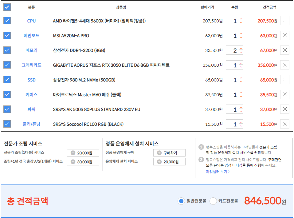The height and width of the screenshot is (218, 294).
Task: Add 전문가 조립(1대분) 20,000원 service
Action: 83,153
